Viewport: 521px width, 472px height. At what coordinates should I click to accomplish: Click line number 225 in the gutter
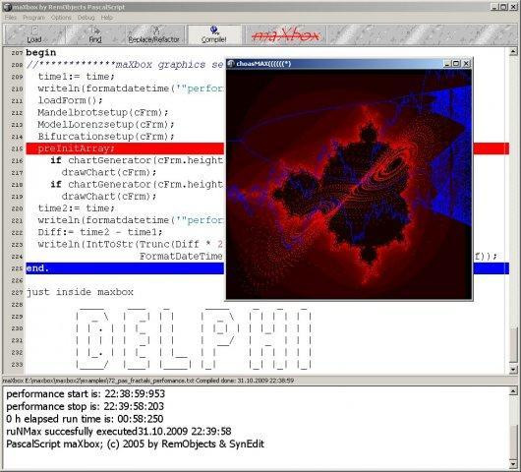(17, 268)
